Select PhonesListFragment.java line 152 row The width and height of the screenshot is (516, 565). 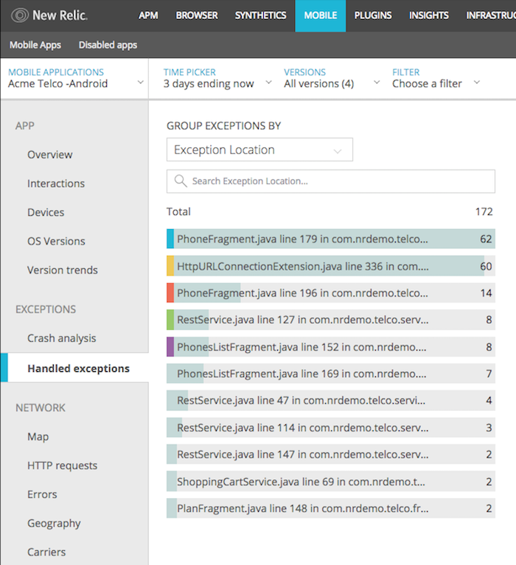point(331,347)
